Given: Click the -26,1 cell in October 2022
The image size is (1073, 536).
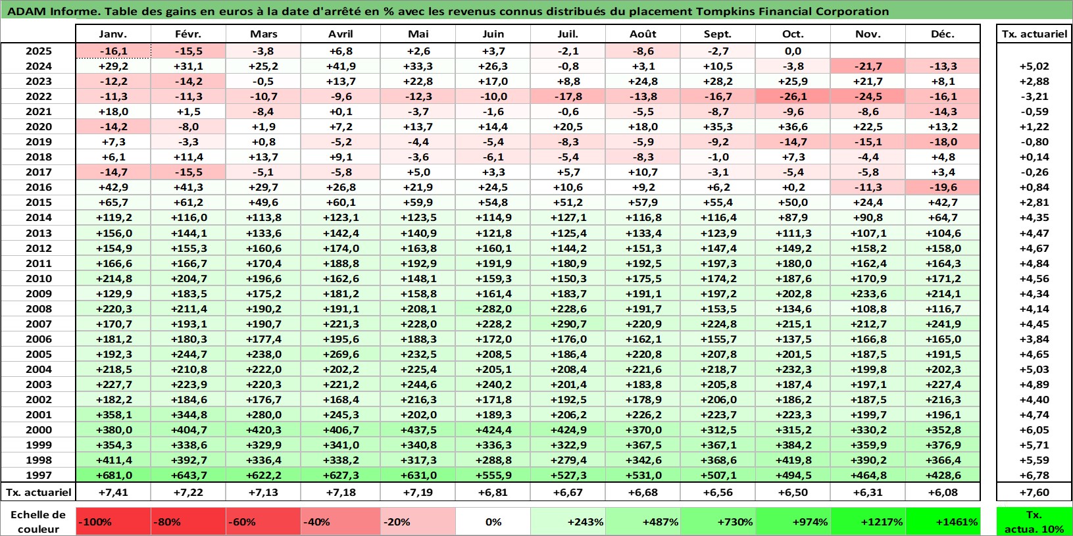Looking at the screenshot, I should point(793,96).
